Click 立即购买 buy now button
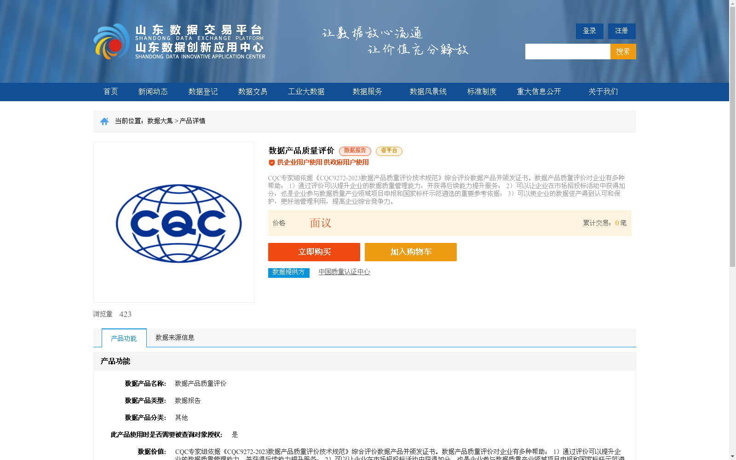The image size is (736, 460). (x=314, y=252)
